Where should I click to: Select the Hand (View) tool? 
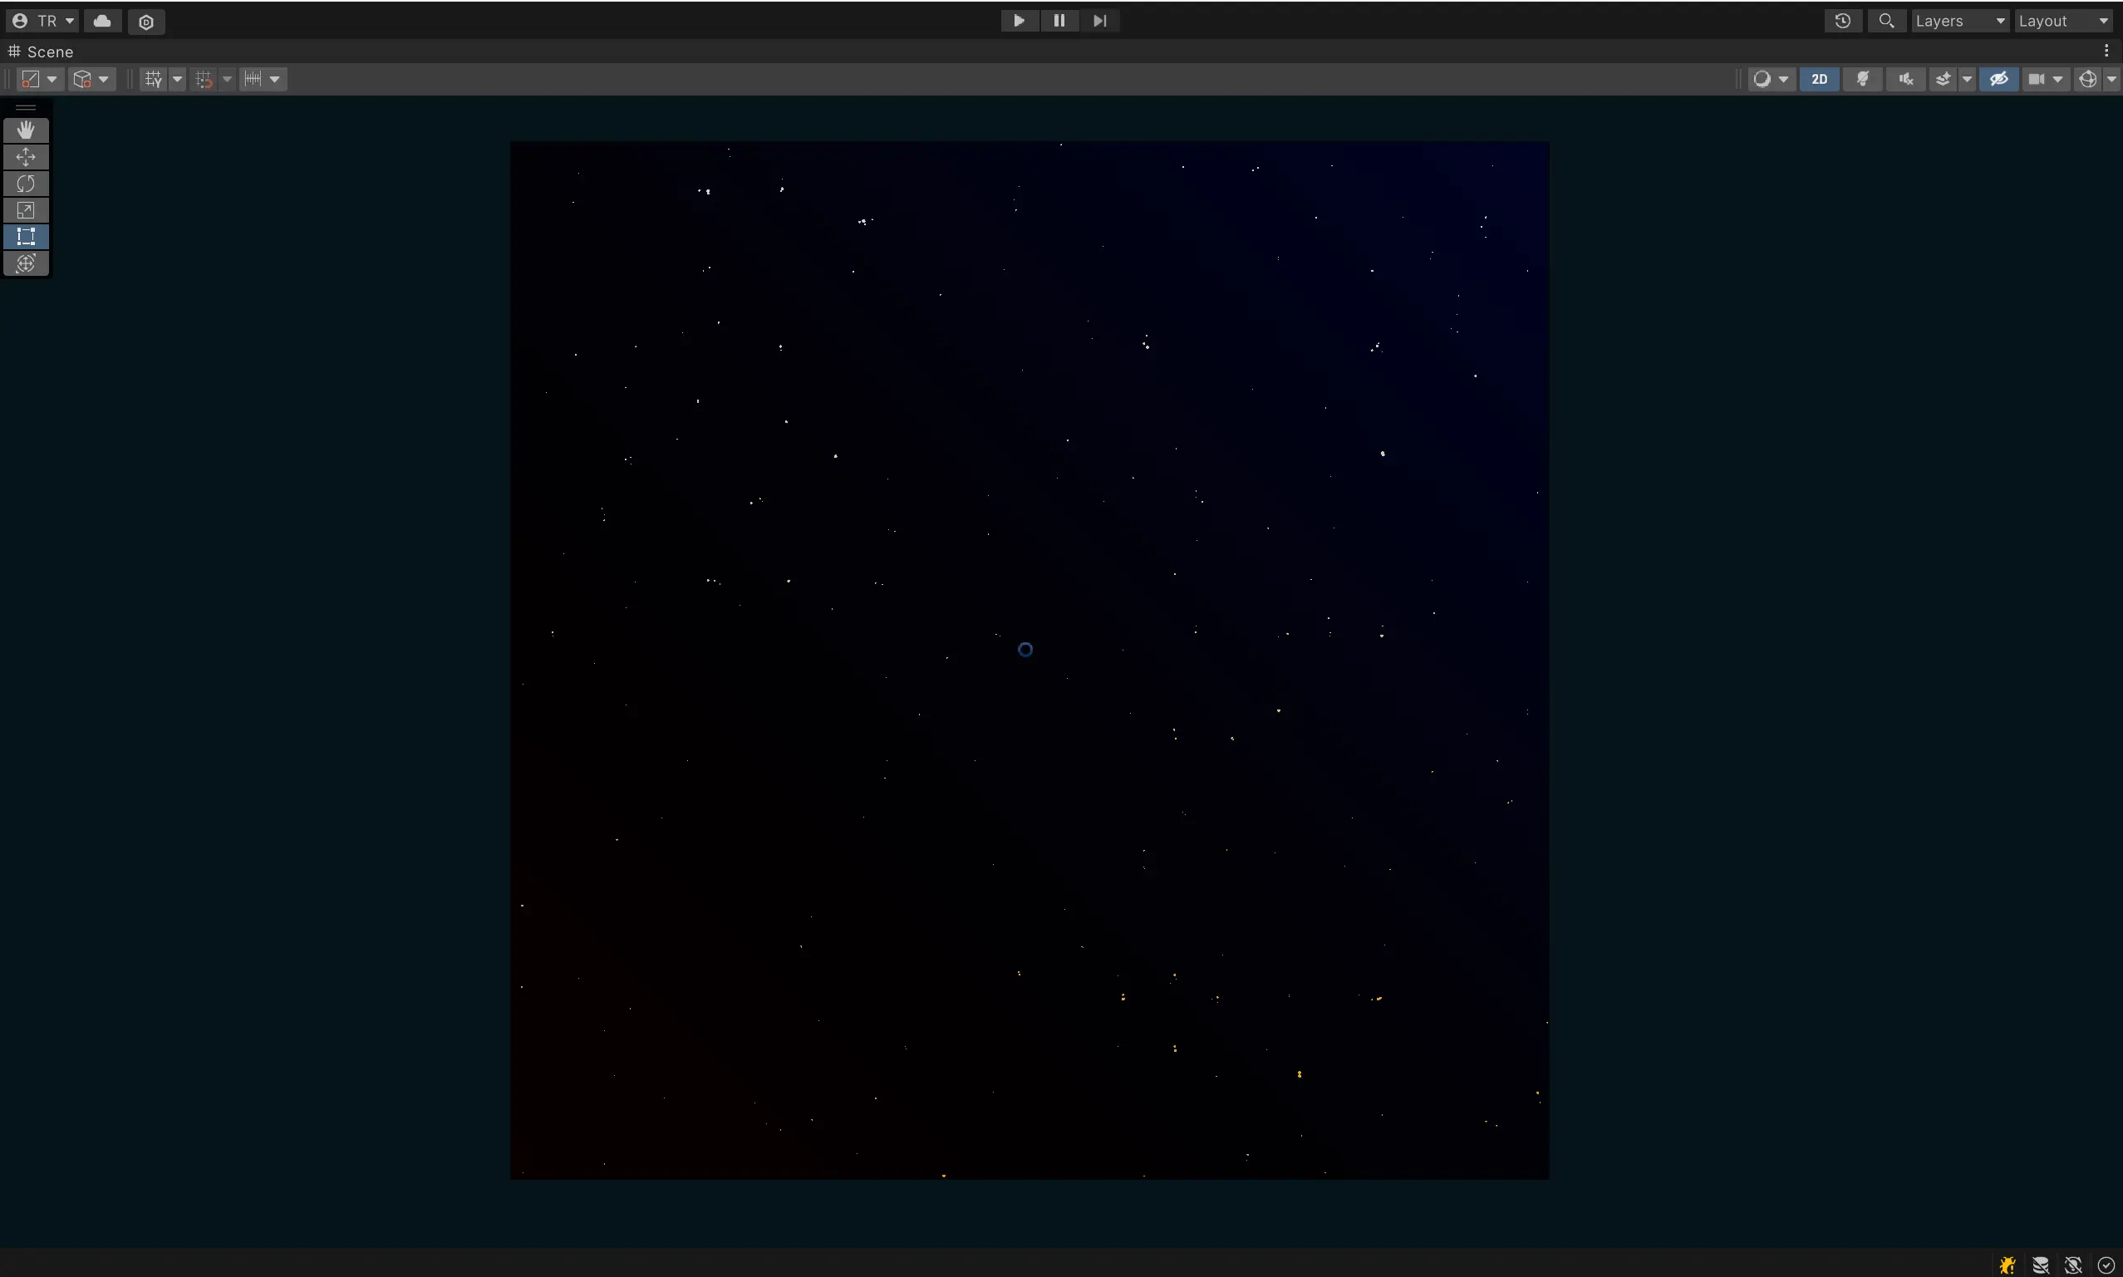[26, 130]
